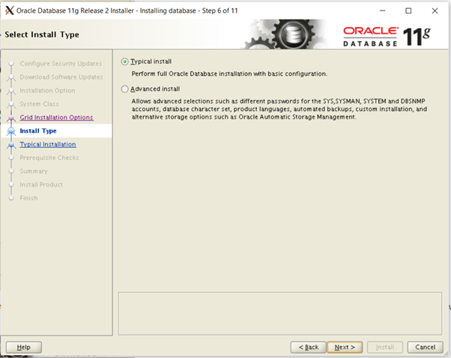The image size is (451, 358).
Task: Go back with the Back button
Action: click(x=307, y=347)
